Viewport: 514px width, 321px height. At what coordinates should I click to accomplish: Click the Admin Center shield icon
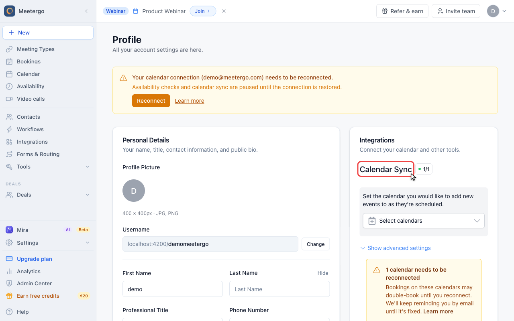(9, 283)
